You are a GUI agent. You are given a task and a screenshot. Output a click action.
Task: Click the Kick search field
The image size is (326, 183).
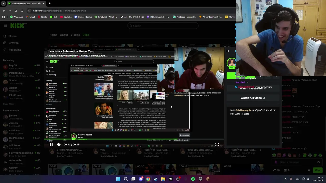(x=163, y=26)
